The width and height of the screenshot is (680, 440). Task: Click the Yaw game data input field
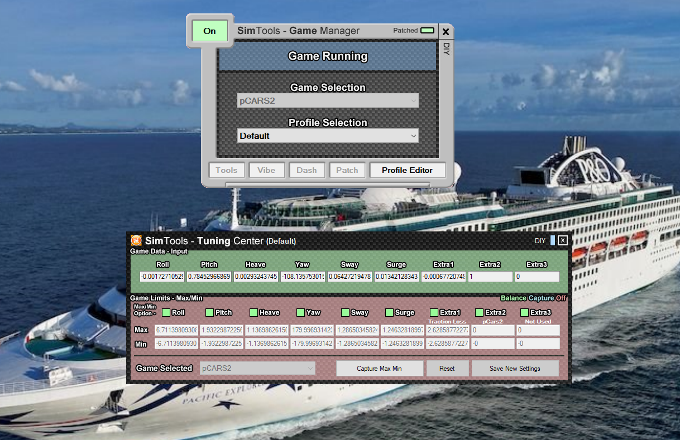(x=303, y=277)
